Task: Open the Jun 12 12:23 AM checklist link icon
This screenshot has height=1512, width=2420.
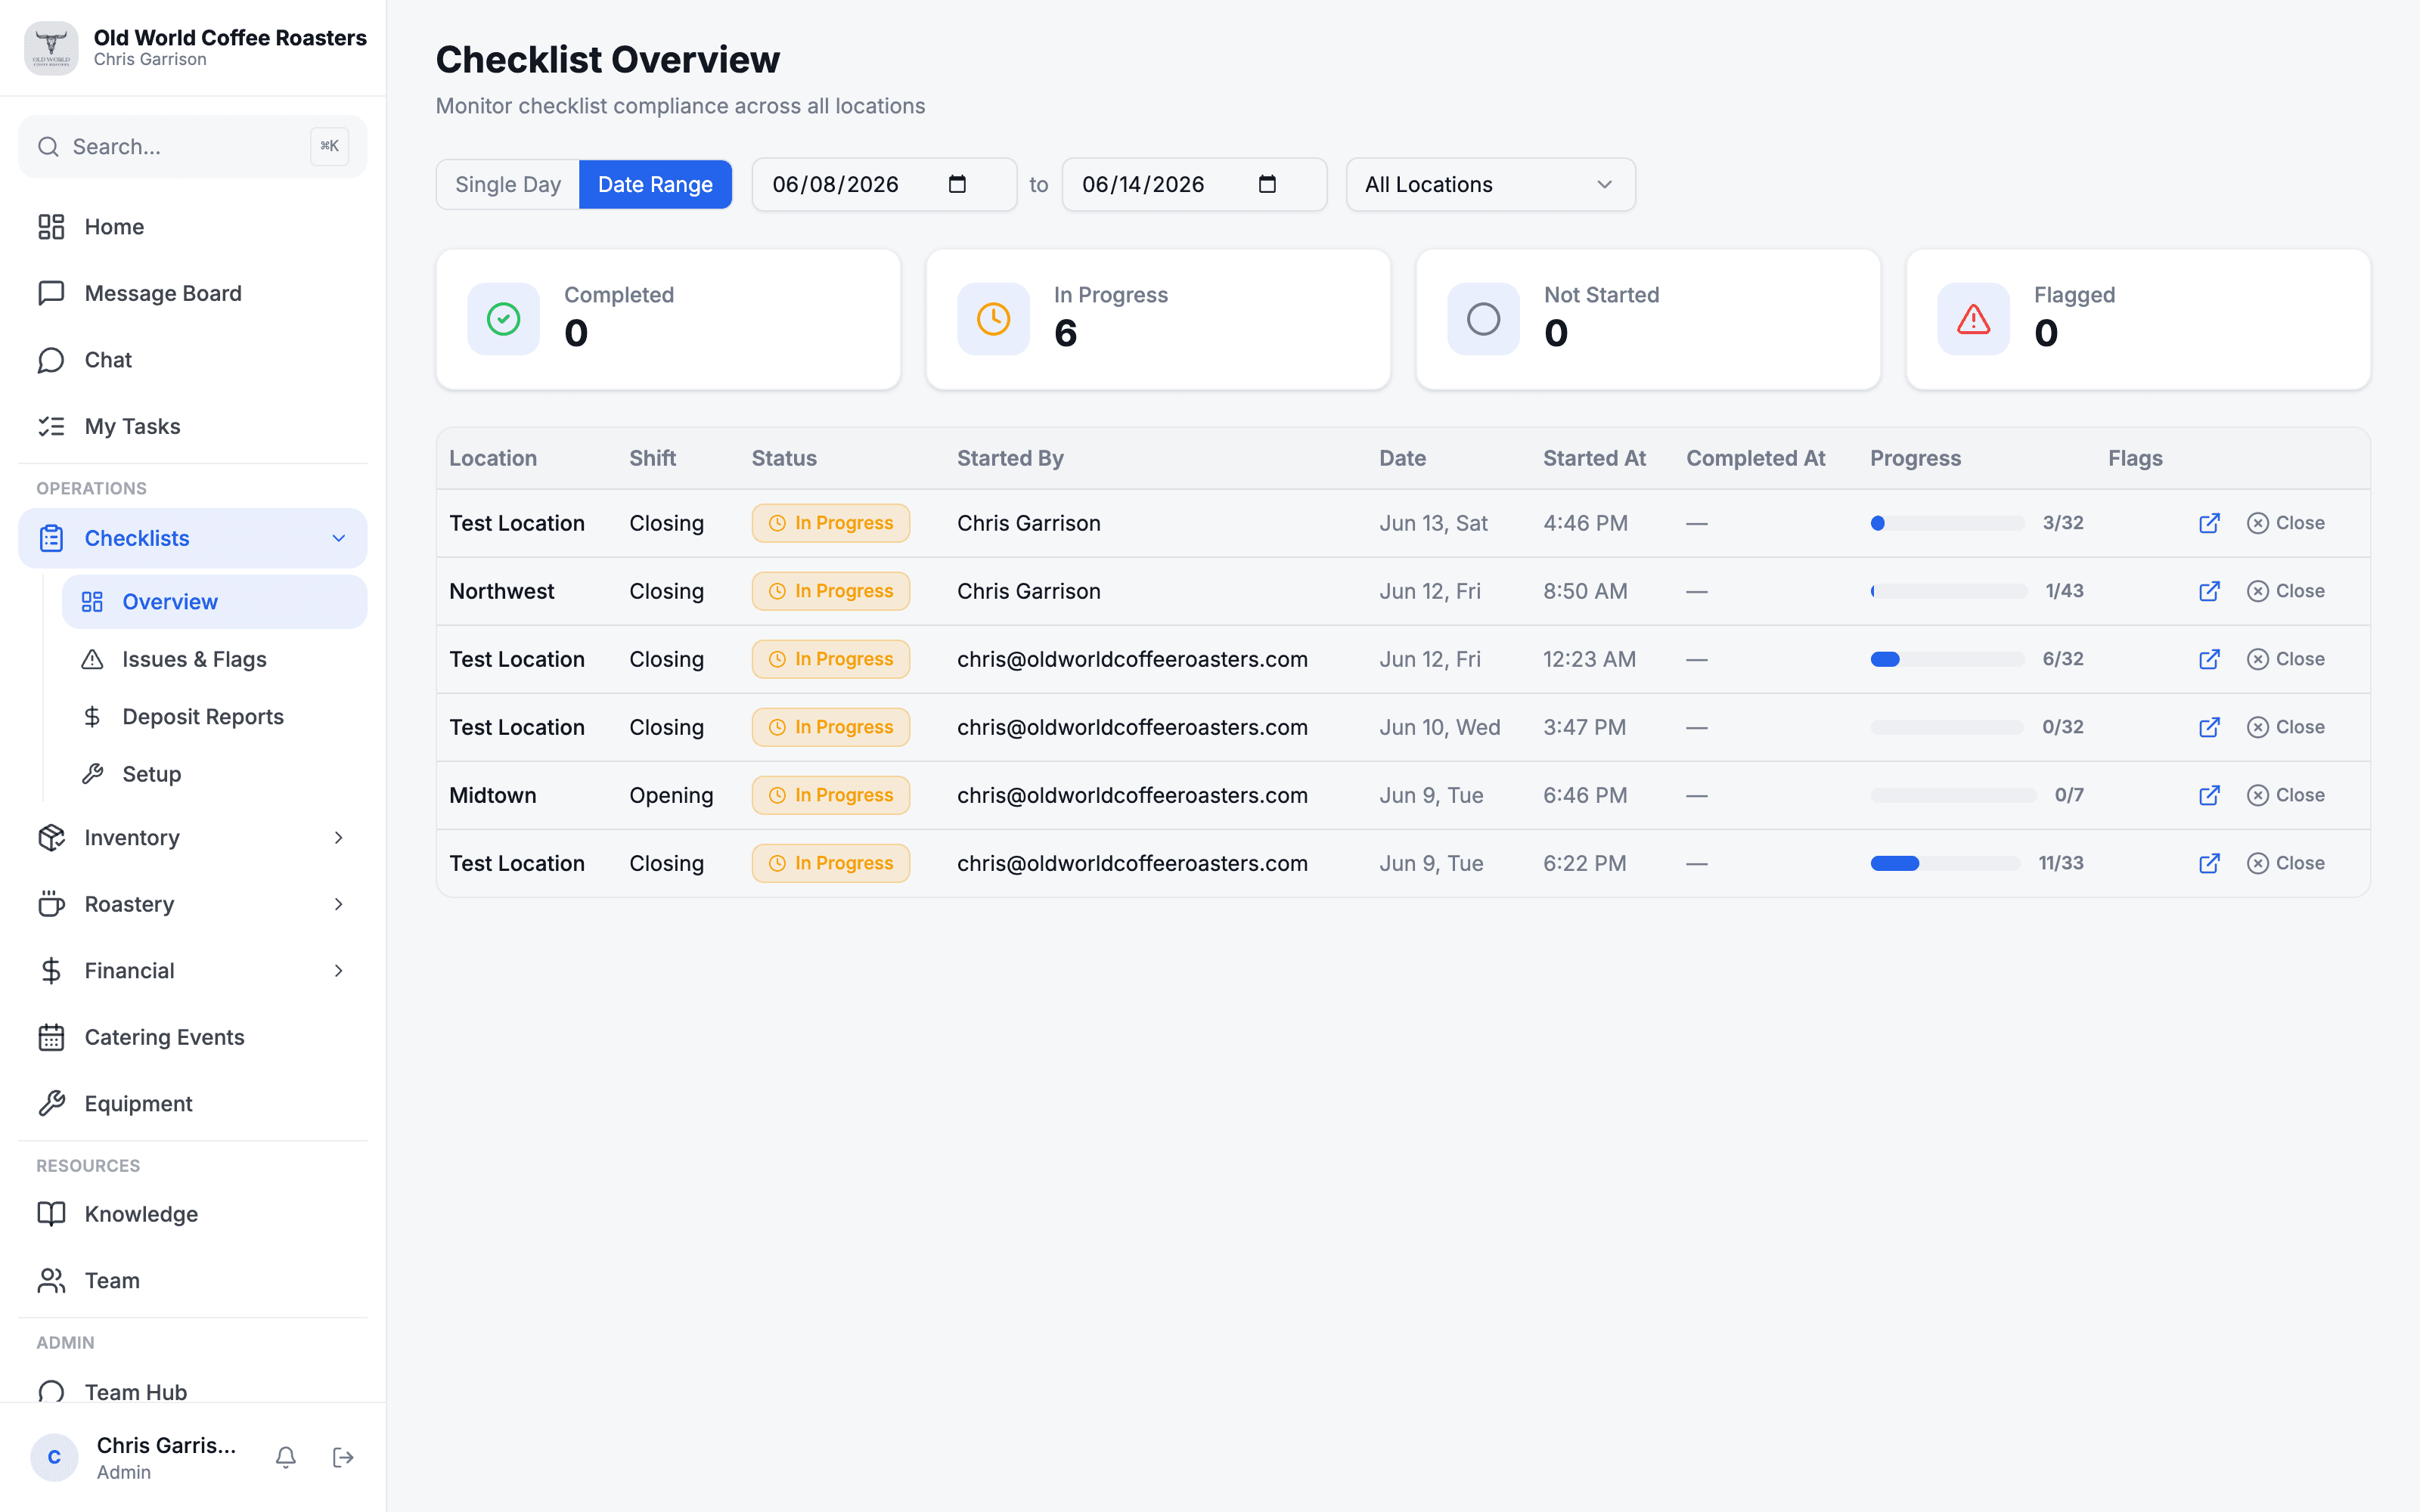Action: click(2209, 659)
